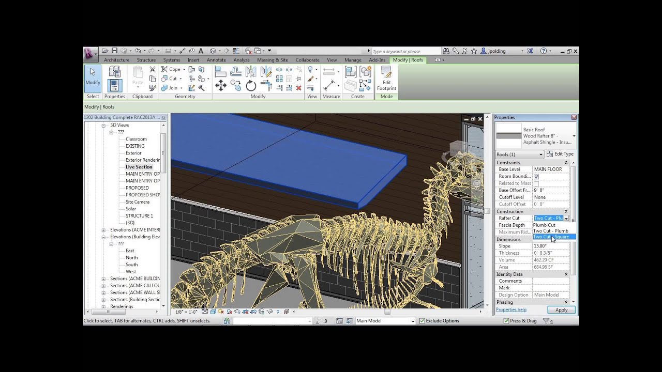Click the Trim/Extend to Corner tool
Screen dimensions: 662x372
coord(266,85)
